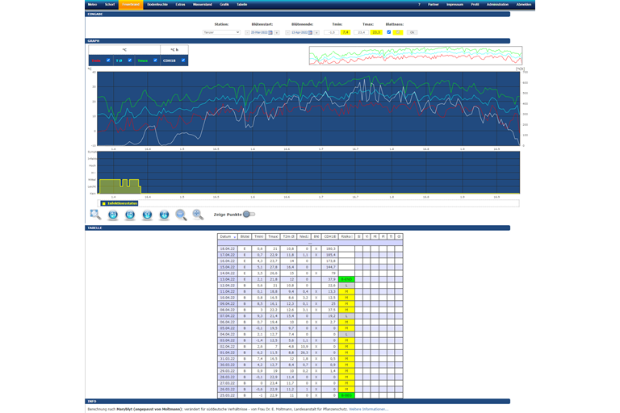
Task: Open the Station dropdown
Action: pyautogui.click(x=221, y=32)
